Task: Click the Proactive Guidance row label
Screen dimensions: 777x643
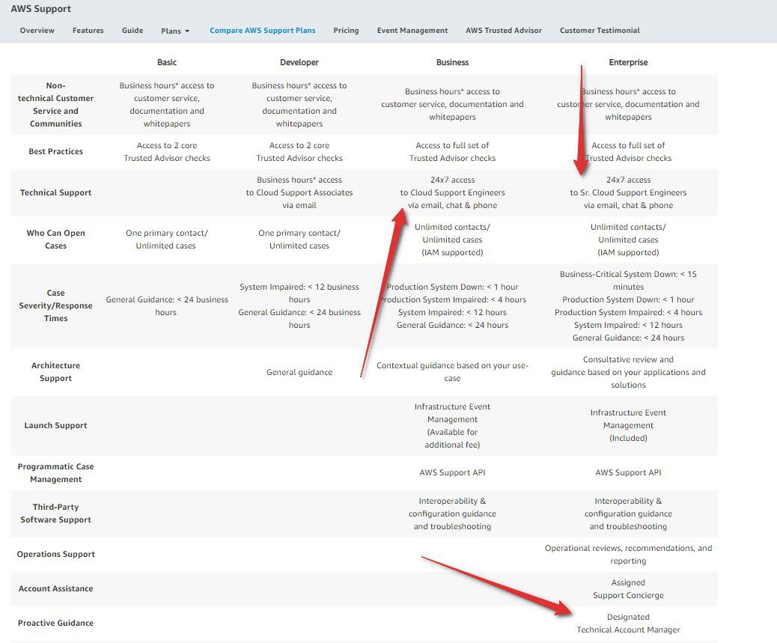Action: point(55,623)
